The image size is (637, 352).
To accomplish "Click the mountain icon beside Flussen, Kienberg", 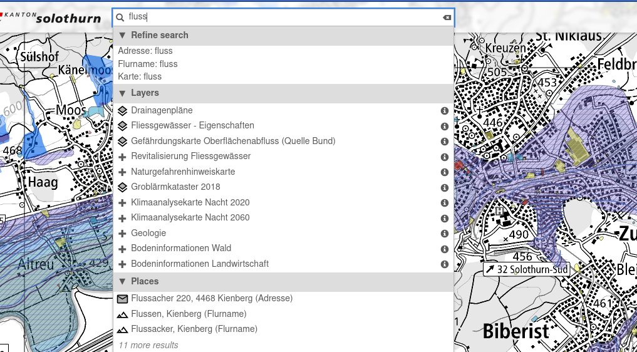I will [x=122, y=314].
